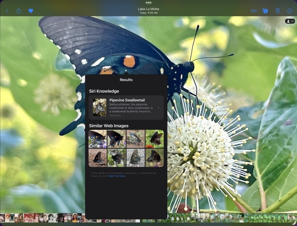The width and height of the screenshot is (297, 226).
Task: Tap the back arrow to leave photo
Action: pos(7,11)
